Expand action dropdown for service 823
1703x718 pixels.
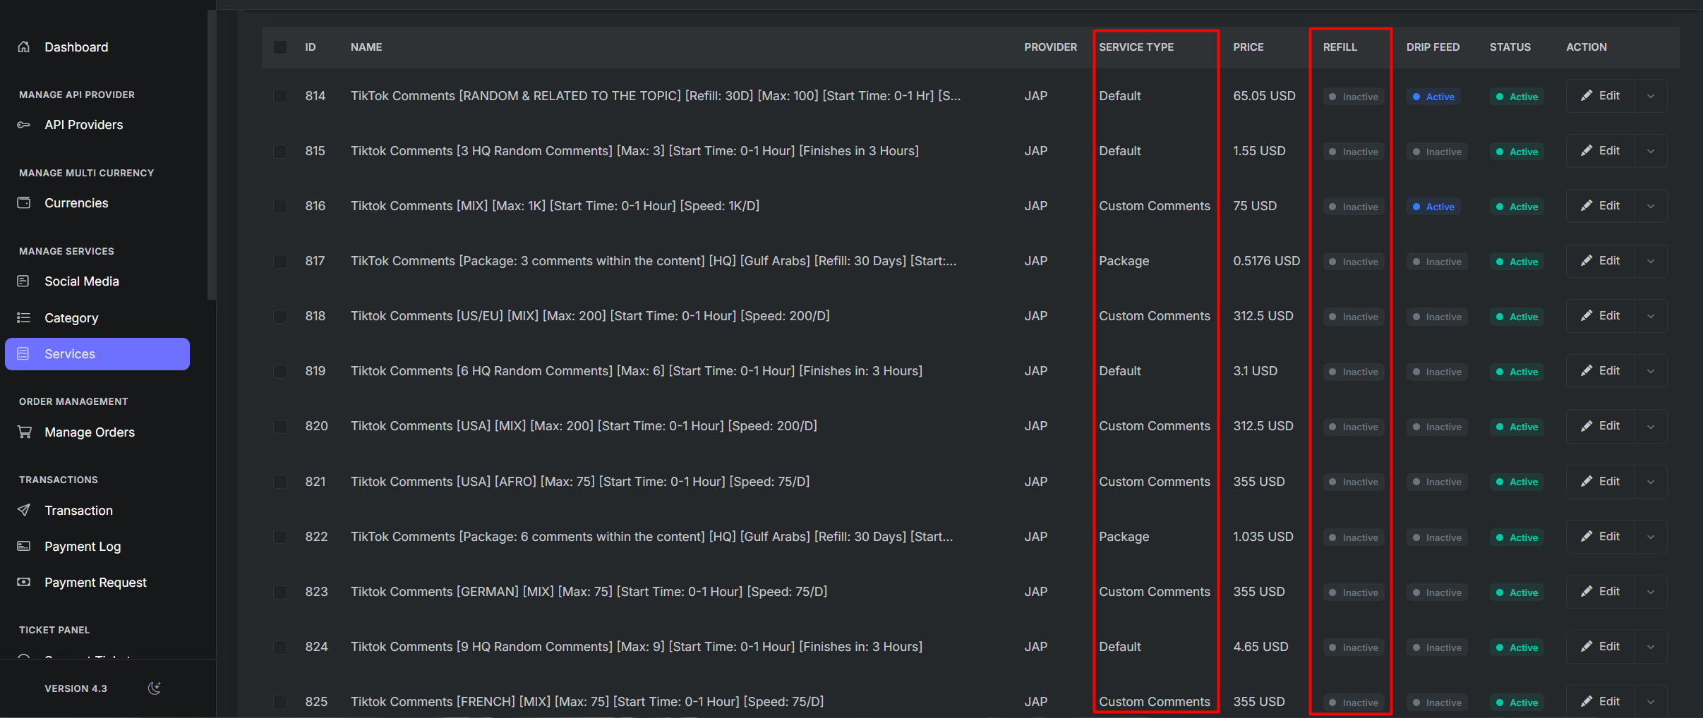[1651, 592]
